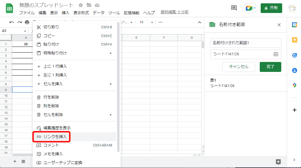Open the 表示形式 menu
Viewport: 301px width, 168px height.
click(81, 13)
